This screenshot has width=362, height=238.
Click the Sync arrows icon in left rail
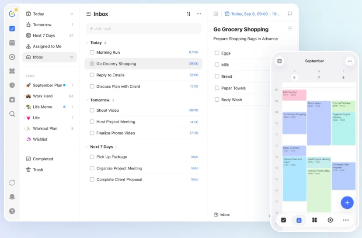12,183
